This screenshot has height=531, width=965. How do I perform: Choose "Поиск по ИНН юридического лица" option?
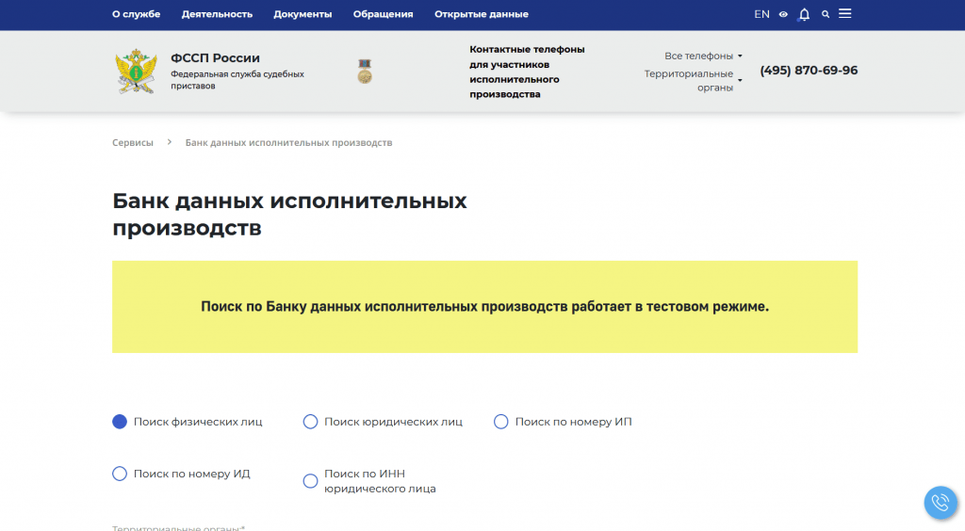[310, 481]
